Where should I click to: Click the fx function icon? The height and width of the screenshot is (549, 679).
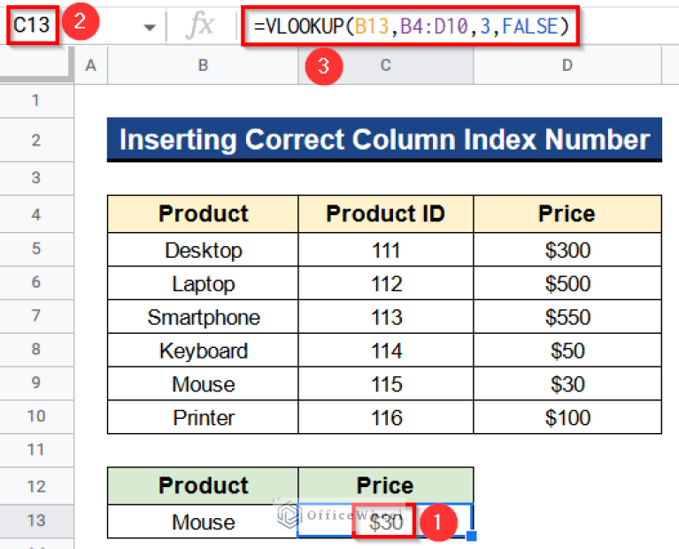[200, 26]
